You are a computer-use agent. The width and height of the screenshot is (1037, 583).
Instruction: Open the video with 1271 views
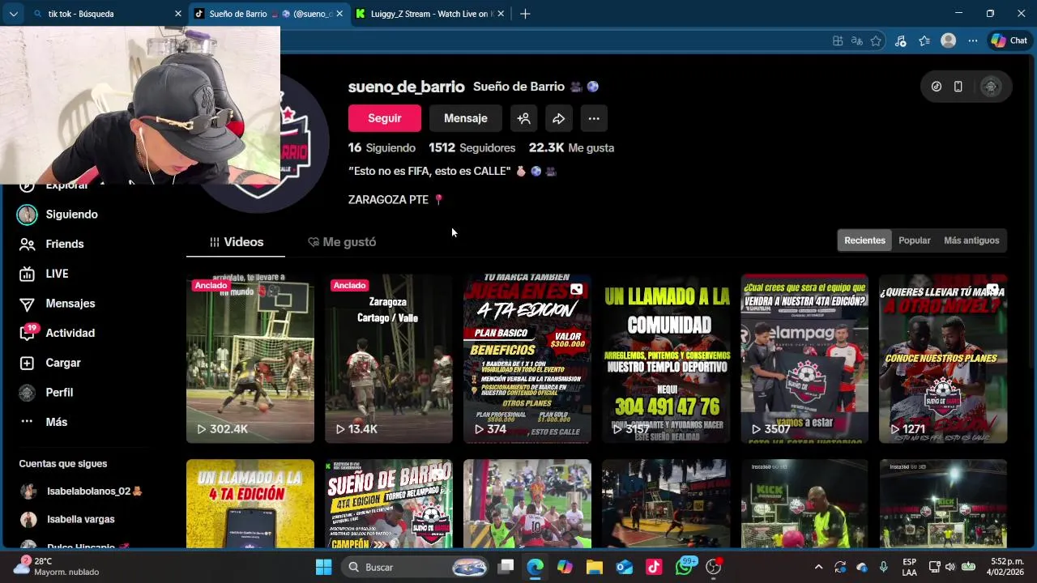[943, 359]
